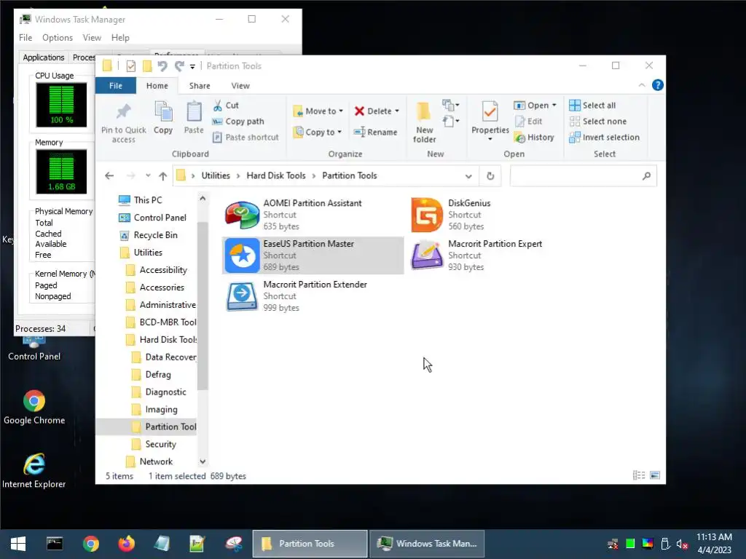Viewport: 746px width, 559px height.
Task: Click Paste shortcut in ribbon
Action: (x=246, y=138)
